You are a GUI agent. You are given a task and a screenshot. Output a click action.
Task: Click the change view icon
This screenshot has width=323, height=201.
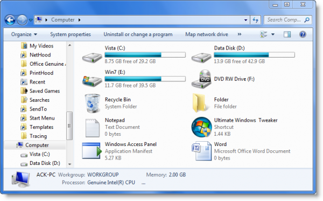point(264,34)
